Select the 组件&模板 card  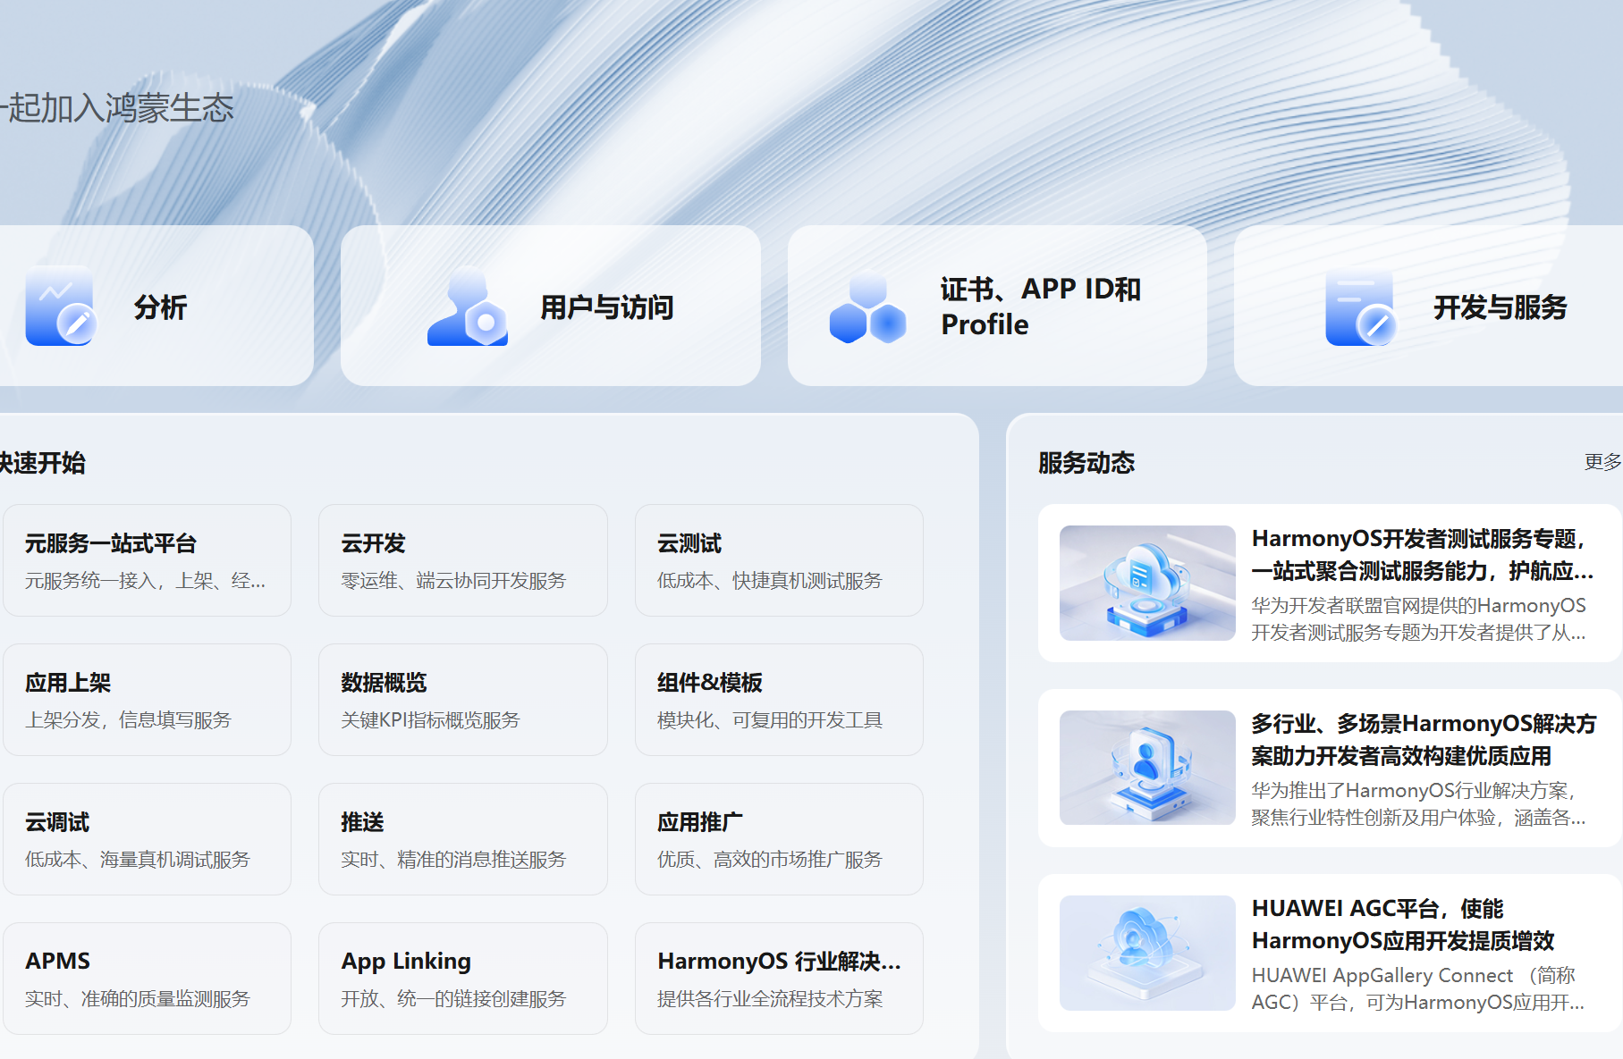click(779, 700)
